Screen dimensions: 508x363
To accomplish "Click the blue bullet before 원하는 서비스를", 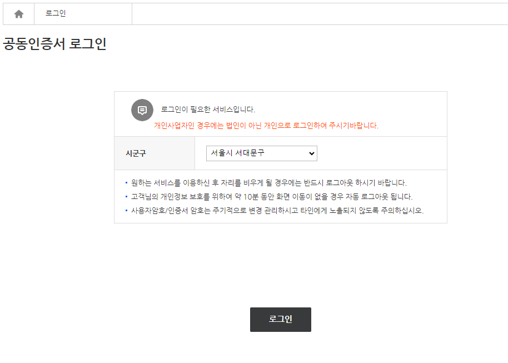I will tap(126, 183).
